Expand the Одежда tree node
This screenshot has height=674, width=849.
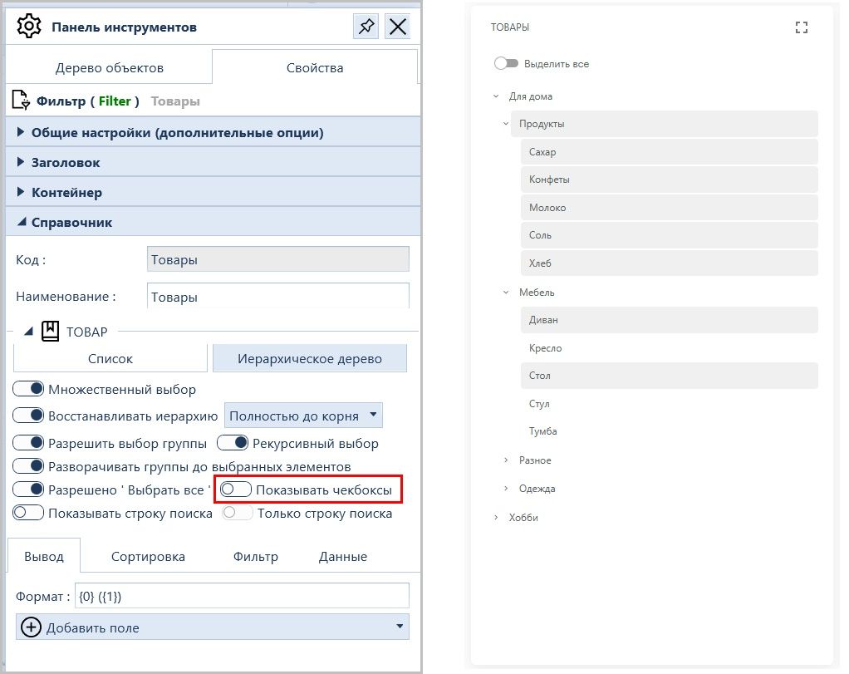click(506, 488)
